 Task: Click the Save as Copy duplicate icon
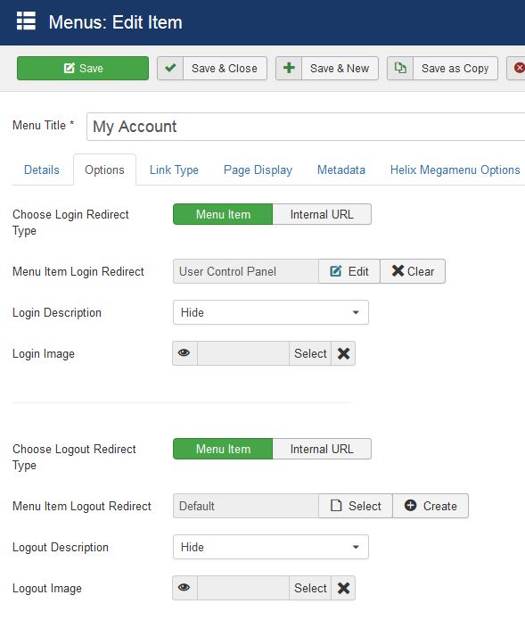(x=400, y=68)
